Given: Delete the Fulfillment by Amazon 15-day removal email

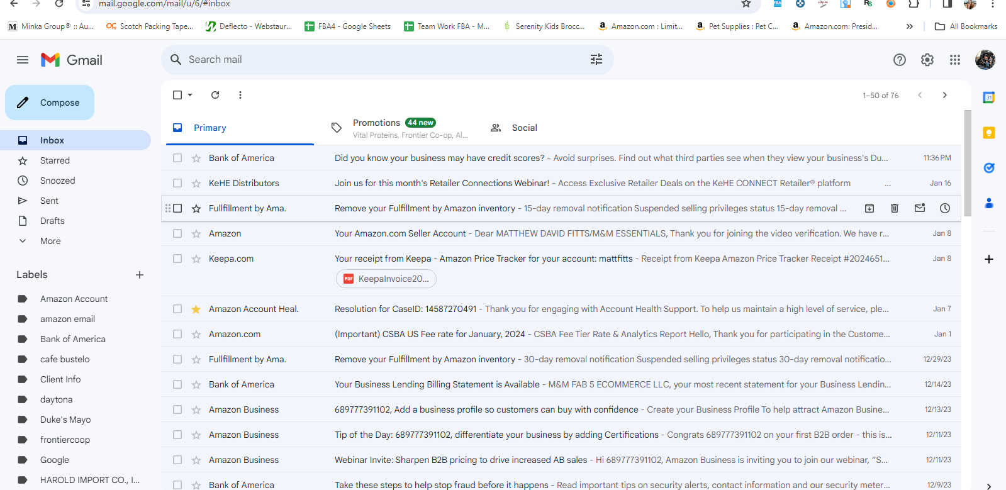Looking at the screenshot, I should click(x=895, y=208).
